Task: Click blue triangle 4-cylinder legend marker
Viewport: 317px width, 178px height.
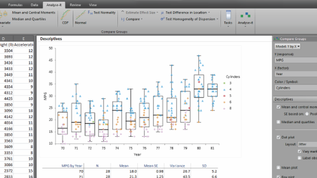Action: [x=224, y=90]
